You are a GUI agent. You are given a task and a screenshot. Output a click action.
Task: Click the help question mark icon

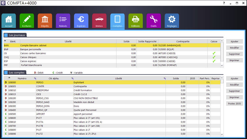tap(224, 3)
